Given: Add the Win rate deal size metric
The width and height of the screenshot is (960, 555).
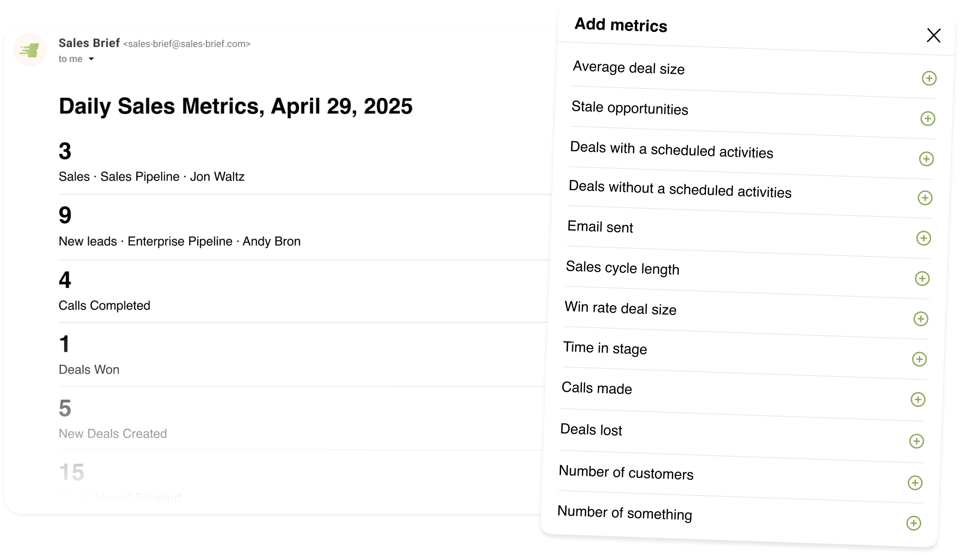Looking at the screenshot, I should coord(921,319).
